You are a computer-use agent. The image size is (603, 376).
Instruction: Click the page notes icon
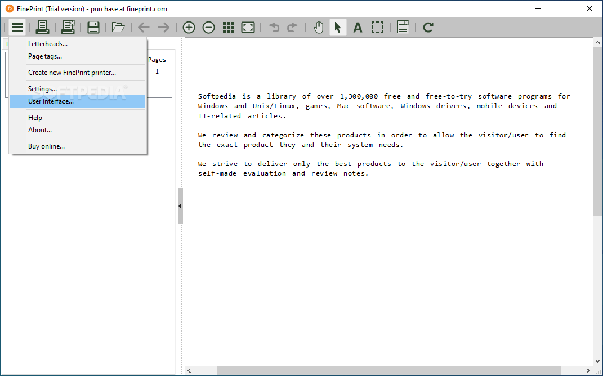point(403,26)
